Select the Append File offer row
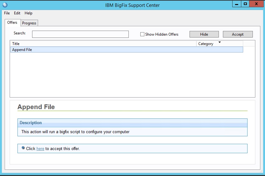 (x=127, y=50)
